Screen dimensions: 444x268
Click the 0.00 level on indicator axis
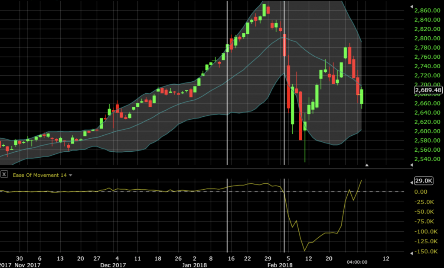click(x=421, y=191)
